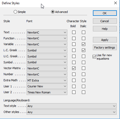Uncheck Italic for L.C. Greek
This screenshot has width=120, height=119.
coord(83,50)
